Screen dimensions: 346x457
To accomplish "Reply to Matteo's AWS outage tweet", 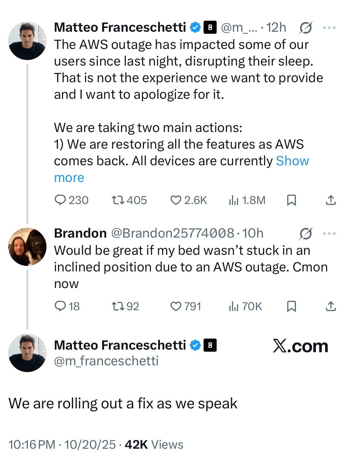I will point(60,200).
